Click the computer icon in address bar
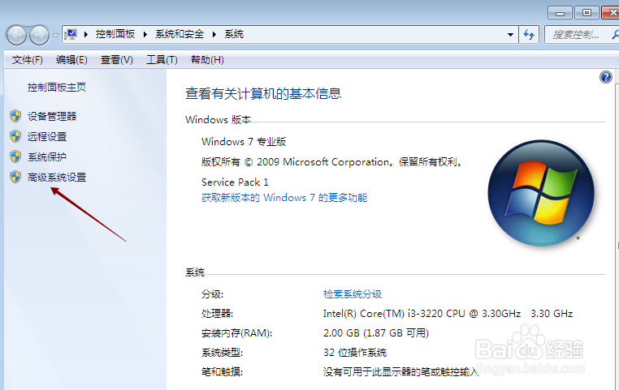 [71, 34]
